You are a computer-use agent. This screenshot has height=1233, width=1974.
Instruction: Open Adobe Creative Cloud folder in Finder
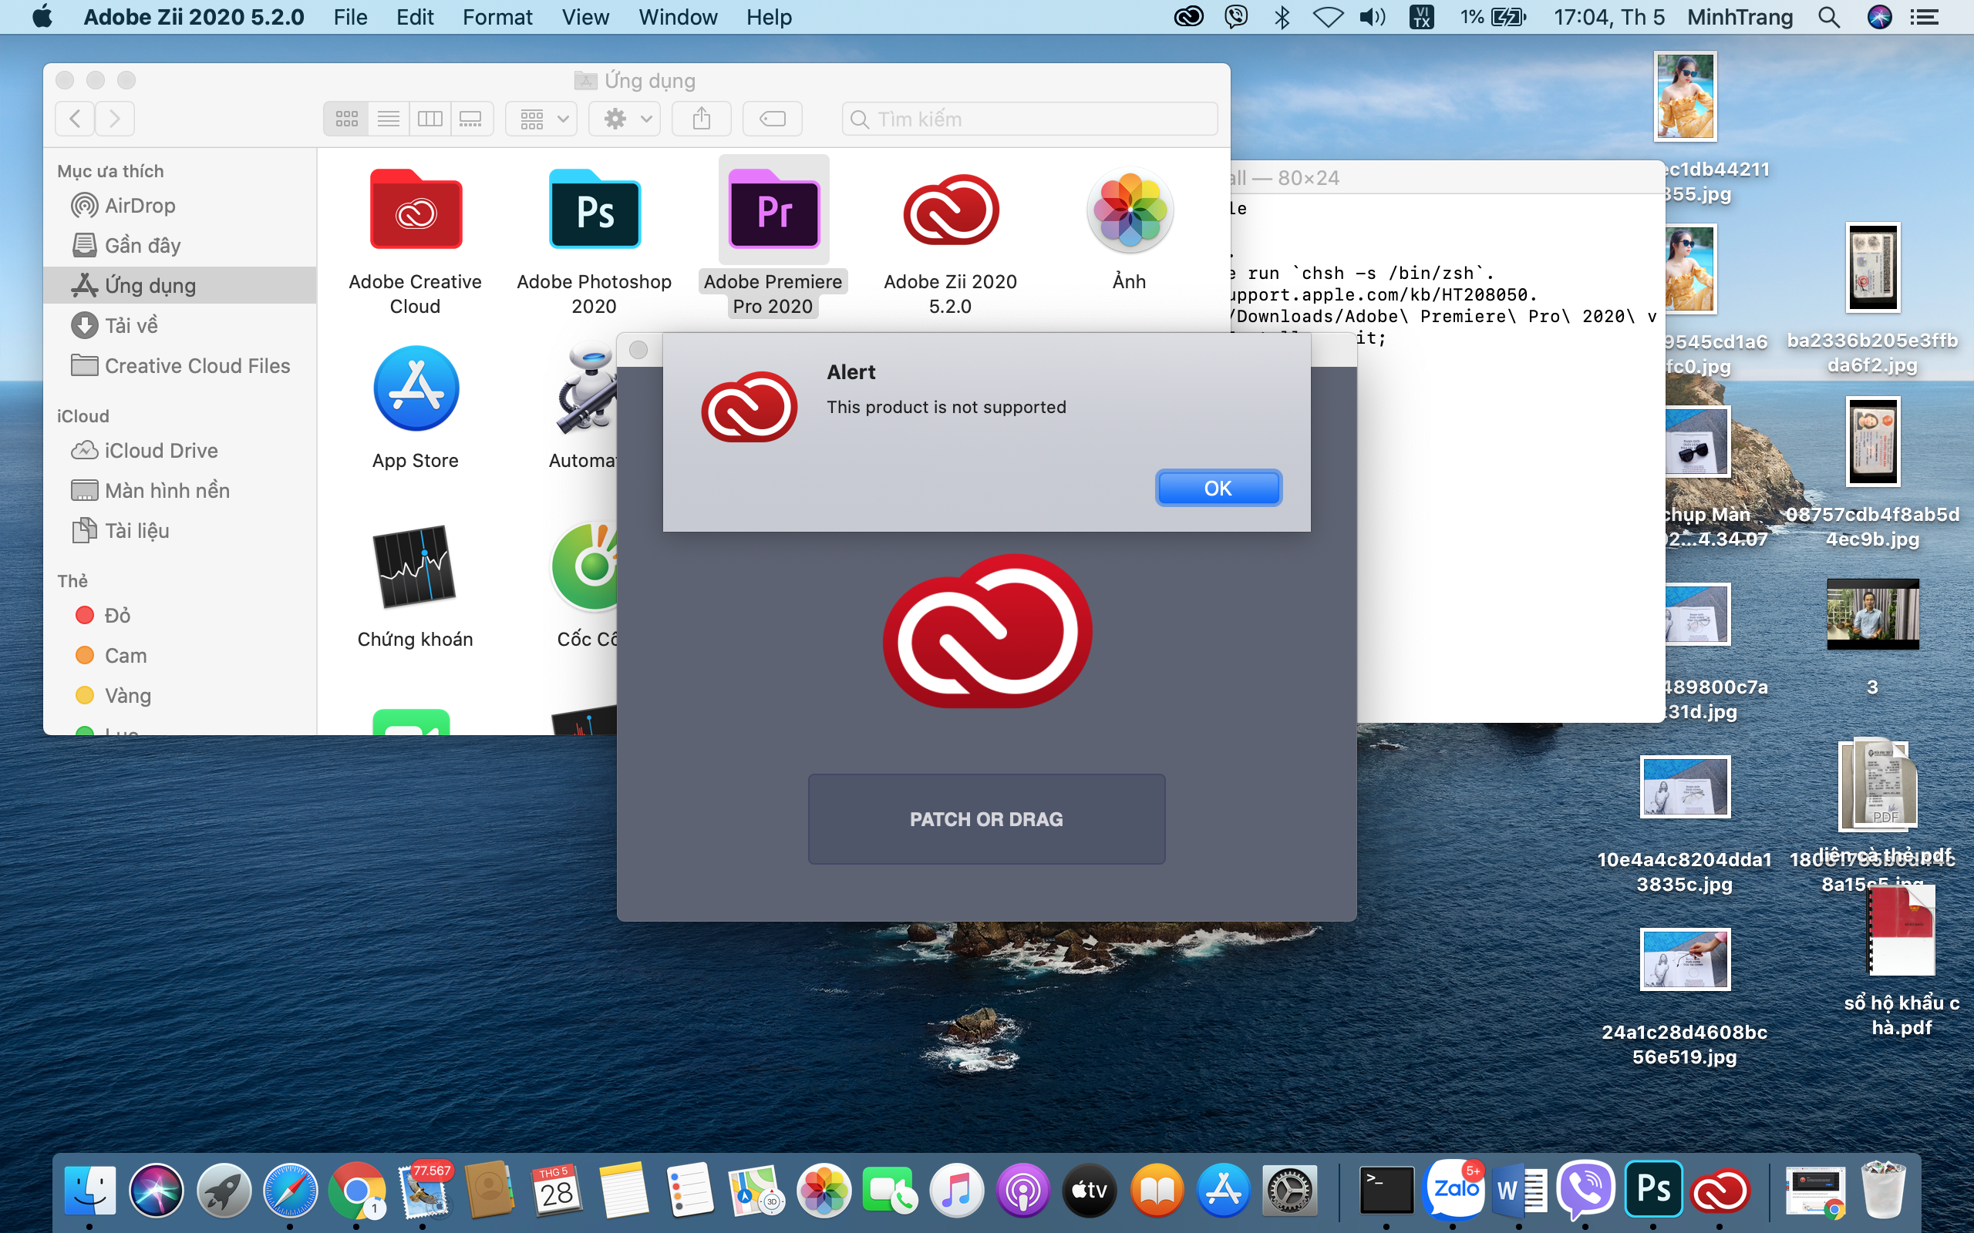(416, 211)
